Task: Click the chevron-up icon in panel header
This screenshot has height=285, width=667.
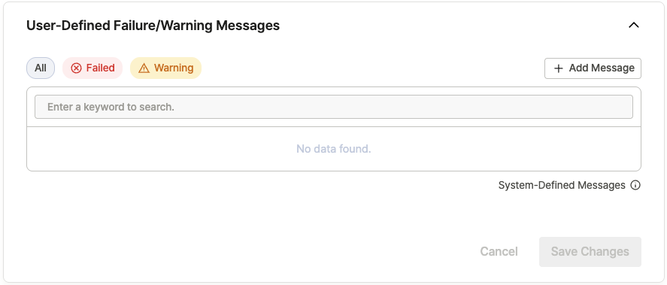Action: click(633, 26)
